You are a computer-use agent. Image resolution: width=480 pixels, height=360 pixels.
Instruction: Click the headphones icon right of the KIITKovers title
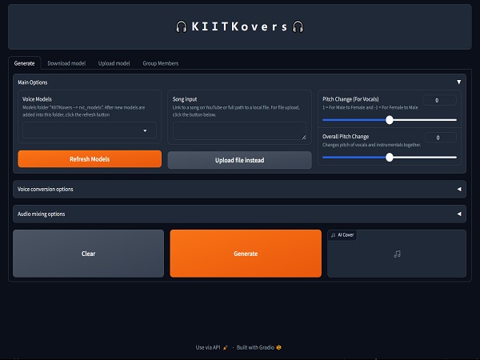(298, 26)
